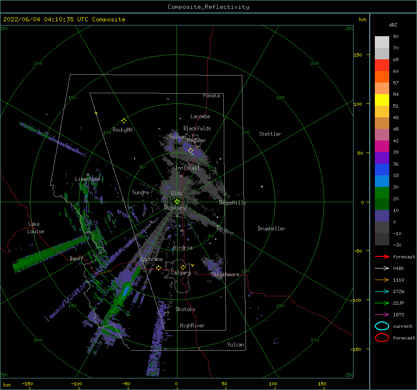Click the yellow diamond marker near RockyMH

(124, 121)
